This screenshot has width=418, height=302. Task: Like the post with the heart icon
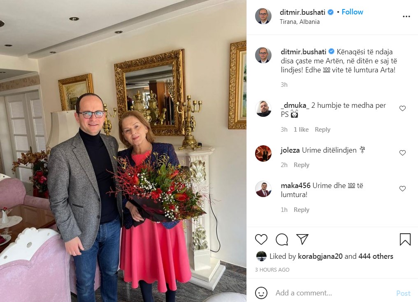pos(261,239)
